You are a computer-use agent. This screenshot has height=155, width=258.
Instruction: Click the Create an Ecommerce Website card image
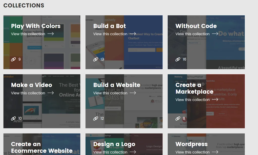[x=42, y=144]
